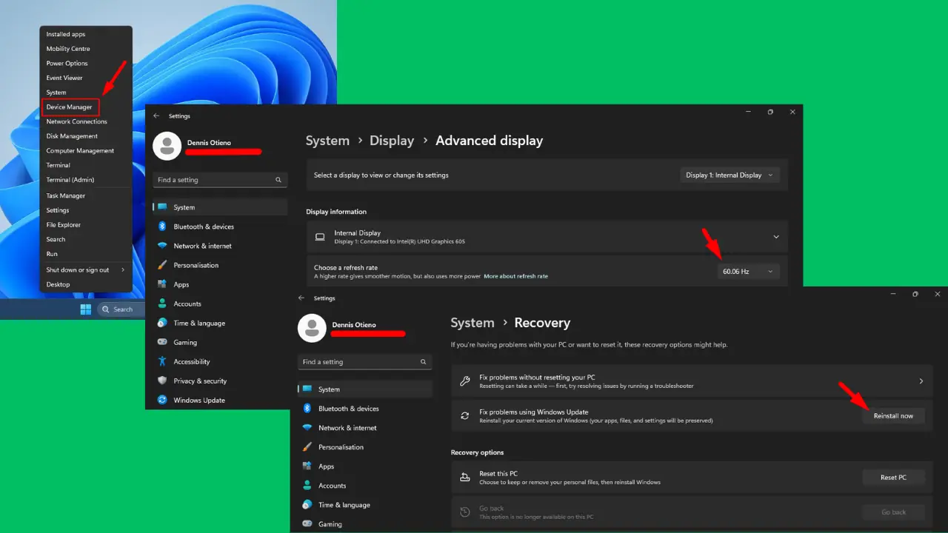Click search magnifier icon in Advanced display window
The image size is (948, 533).
click(x=278, y=180)
